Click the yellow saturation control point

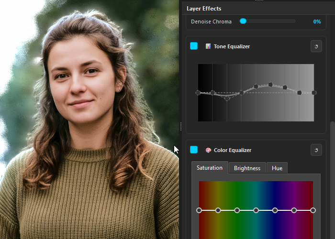[218, 210]
